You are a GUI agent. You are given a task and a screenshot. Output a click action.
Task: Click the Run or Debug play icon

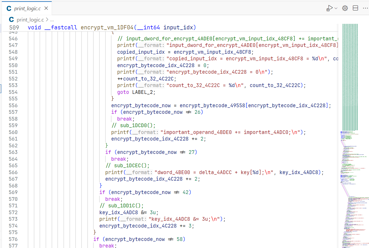[x=329, y=8]
